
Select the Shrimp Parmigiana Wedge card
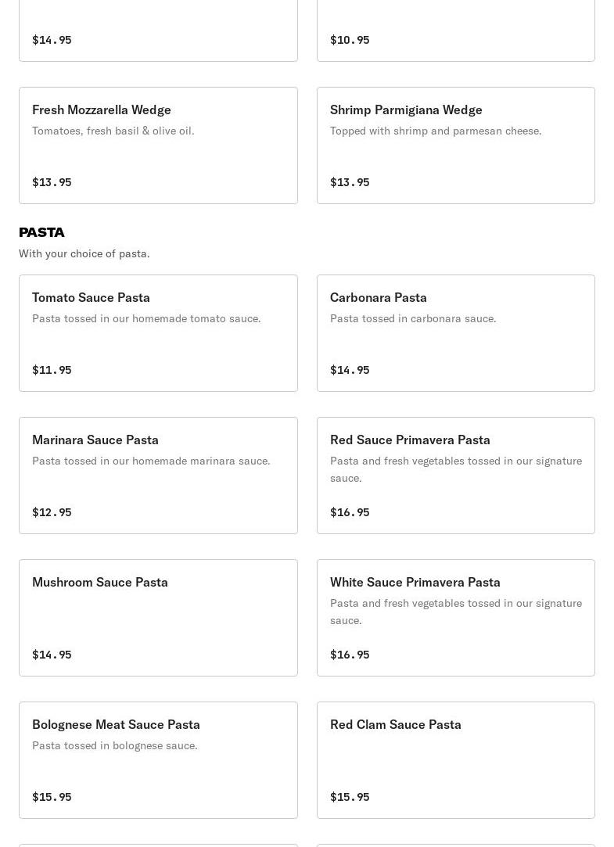[x=455, y=145]
